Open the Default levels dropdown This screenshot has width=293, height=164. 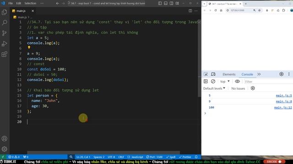click(214, 88)
